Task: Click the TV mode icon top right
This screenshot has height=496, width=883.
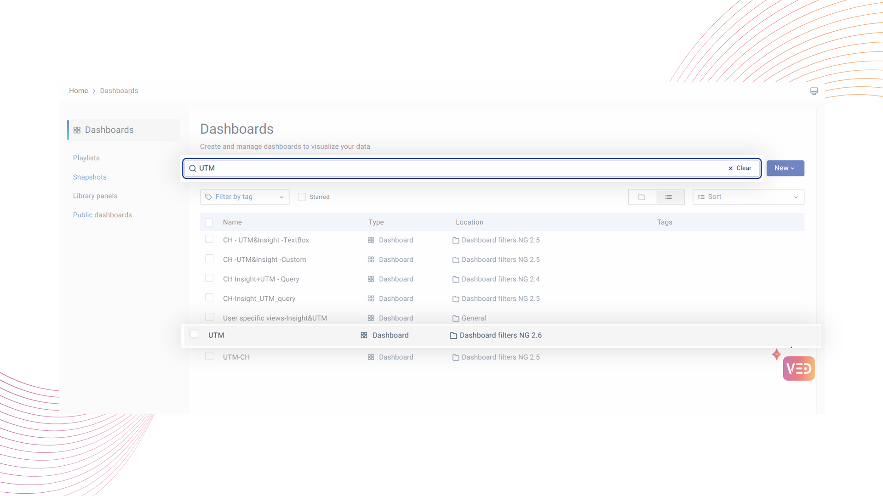Action: (814, 91)
